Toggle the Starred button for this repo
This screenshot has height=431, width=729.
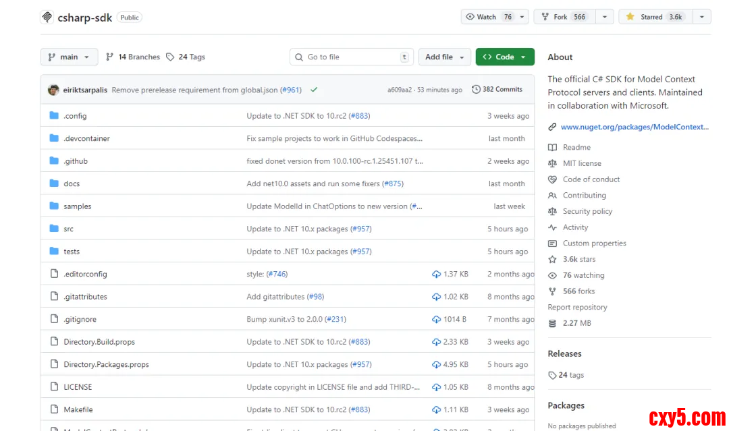pyautogui.click(x=653, y=17)
